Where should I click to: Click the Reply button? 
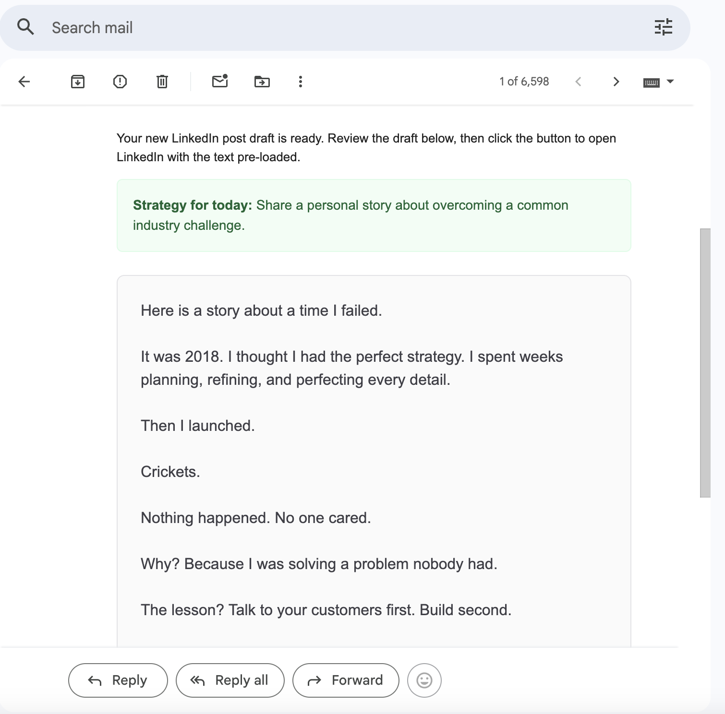118,680
